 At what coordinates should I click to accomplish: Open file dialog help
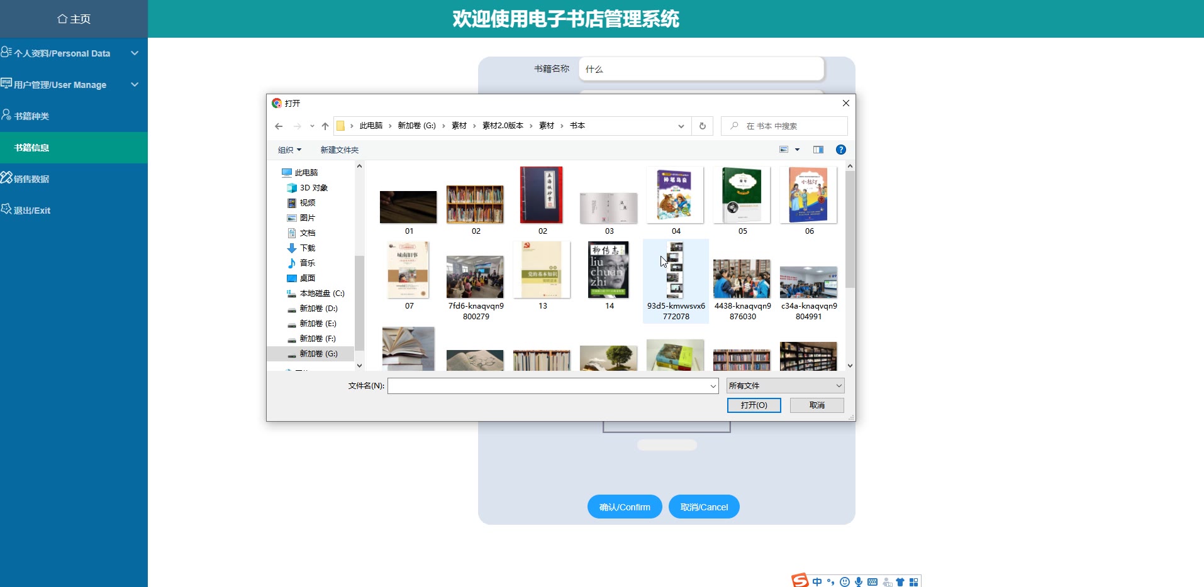coord(841,150)
